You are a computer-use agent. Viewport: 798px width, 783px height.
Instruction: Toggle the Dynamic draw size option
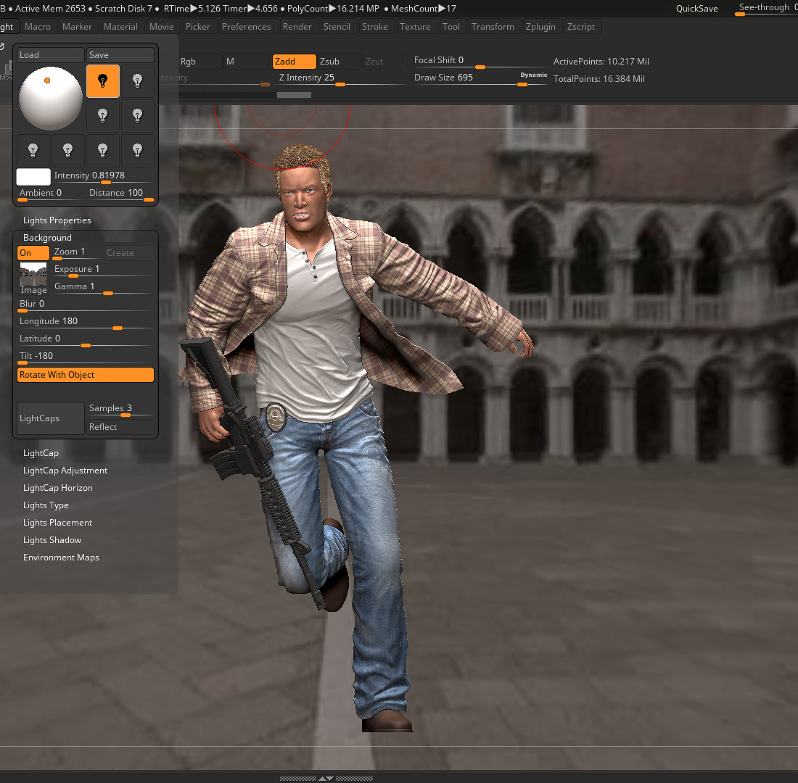(x=533, y=75)
